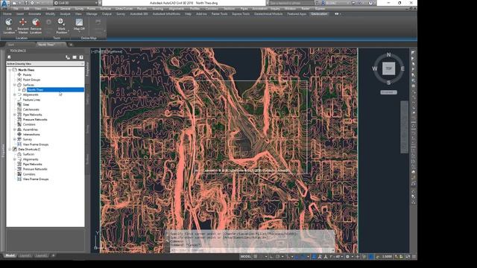Image resolution: width=477 pixels, height=268 pixels.
Task: Click Pressure Networks under North Thea drawing
Action: 35,119
